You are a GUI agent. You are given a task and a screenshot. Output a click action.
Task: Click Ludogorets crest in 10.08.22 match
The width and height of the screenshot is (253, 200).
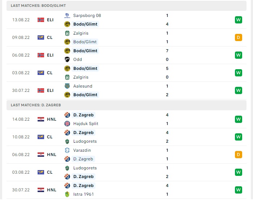pyautogui.click(x=67, y=141)
